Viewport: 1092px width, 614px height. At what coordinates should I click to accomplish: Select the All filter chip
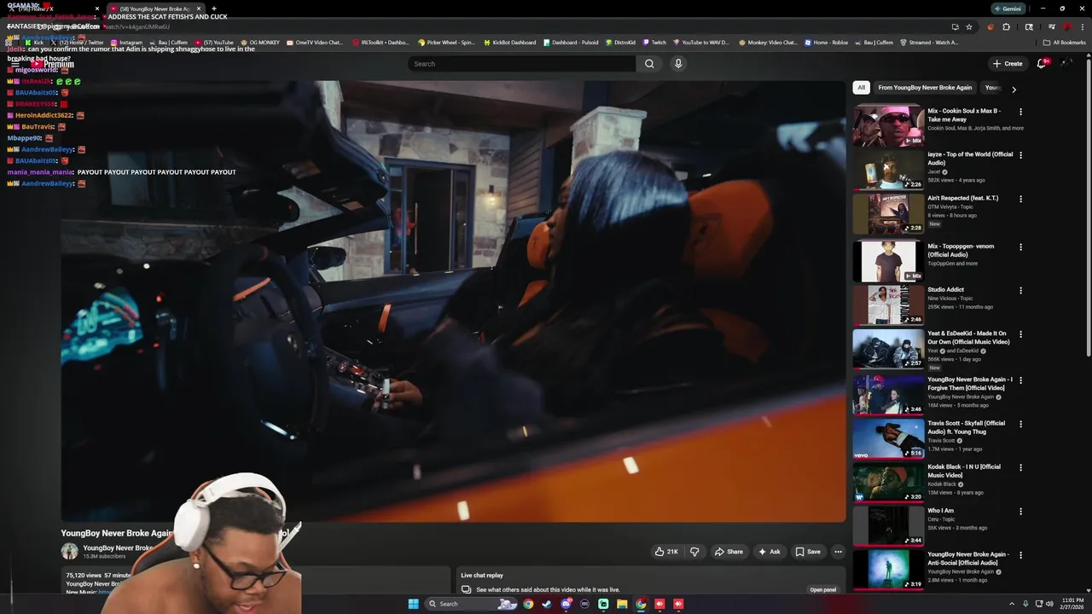click(861, 88)
